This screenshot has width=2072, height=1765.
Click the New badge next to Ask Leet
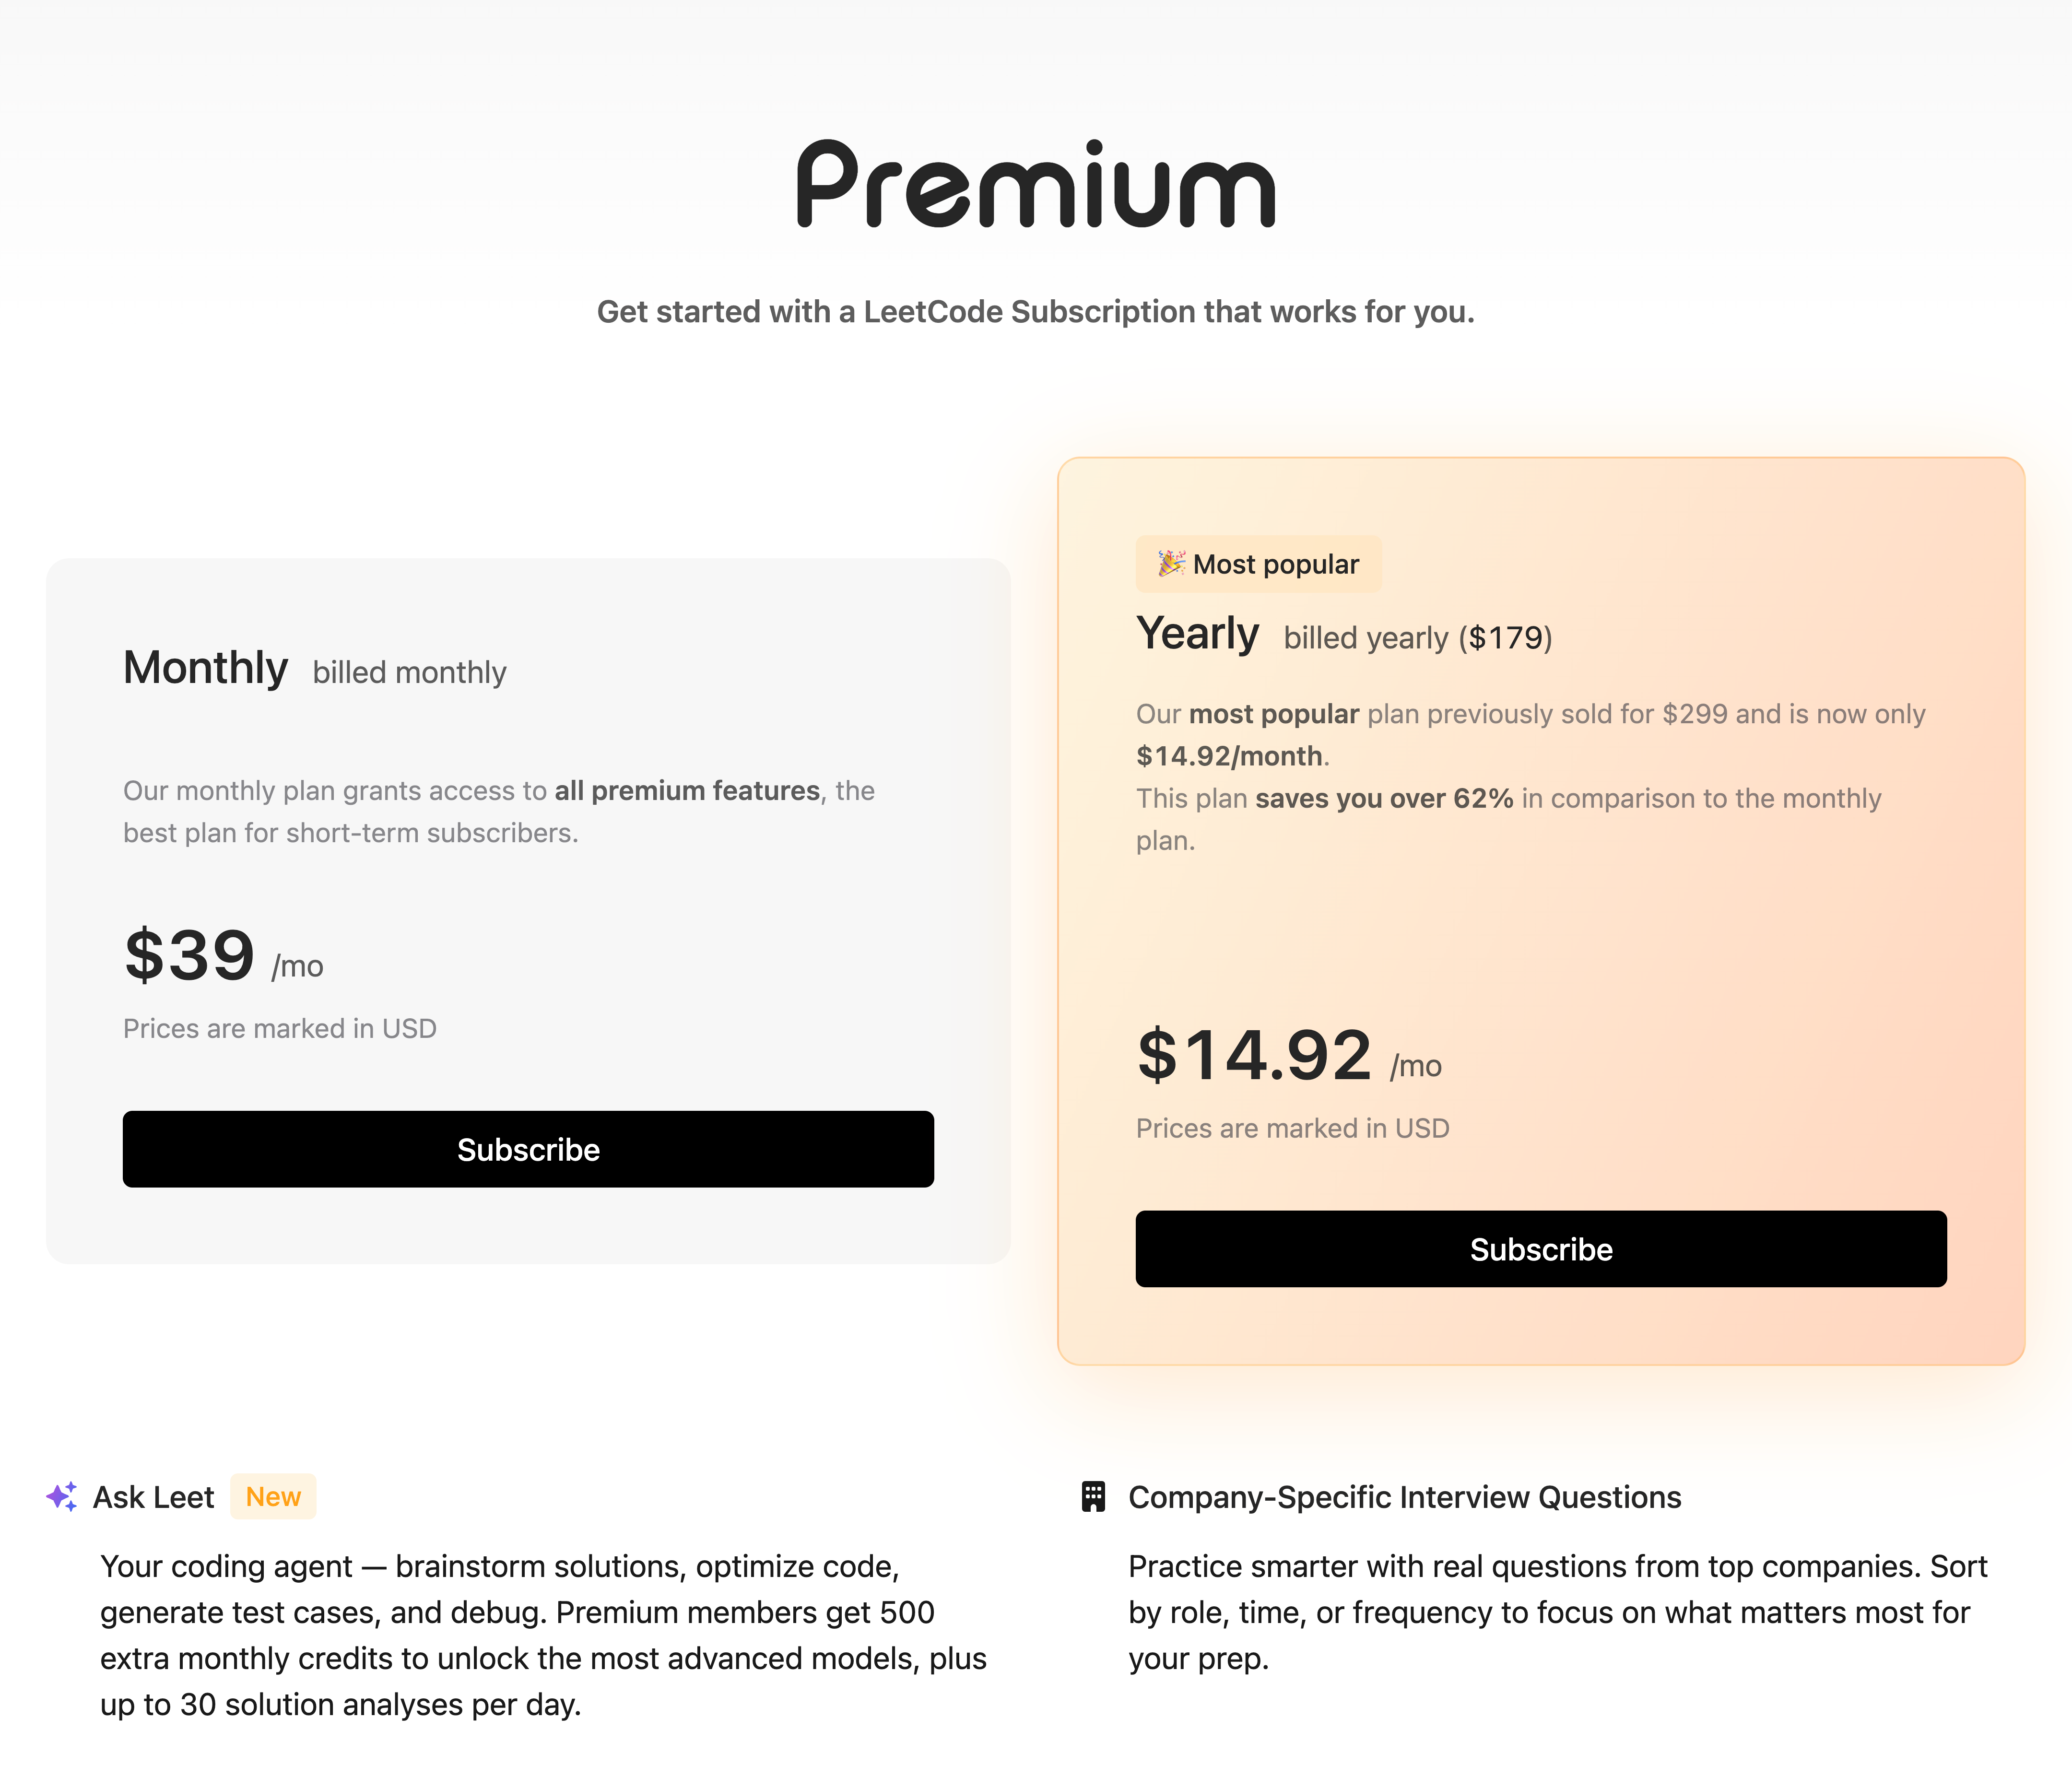273,1497
